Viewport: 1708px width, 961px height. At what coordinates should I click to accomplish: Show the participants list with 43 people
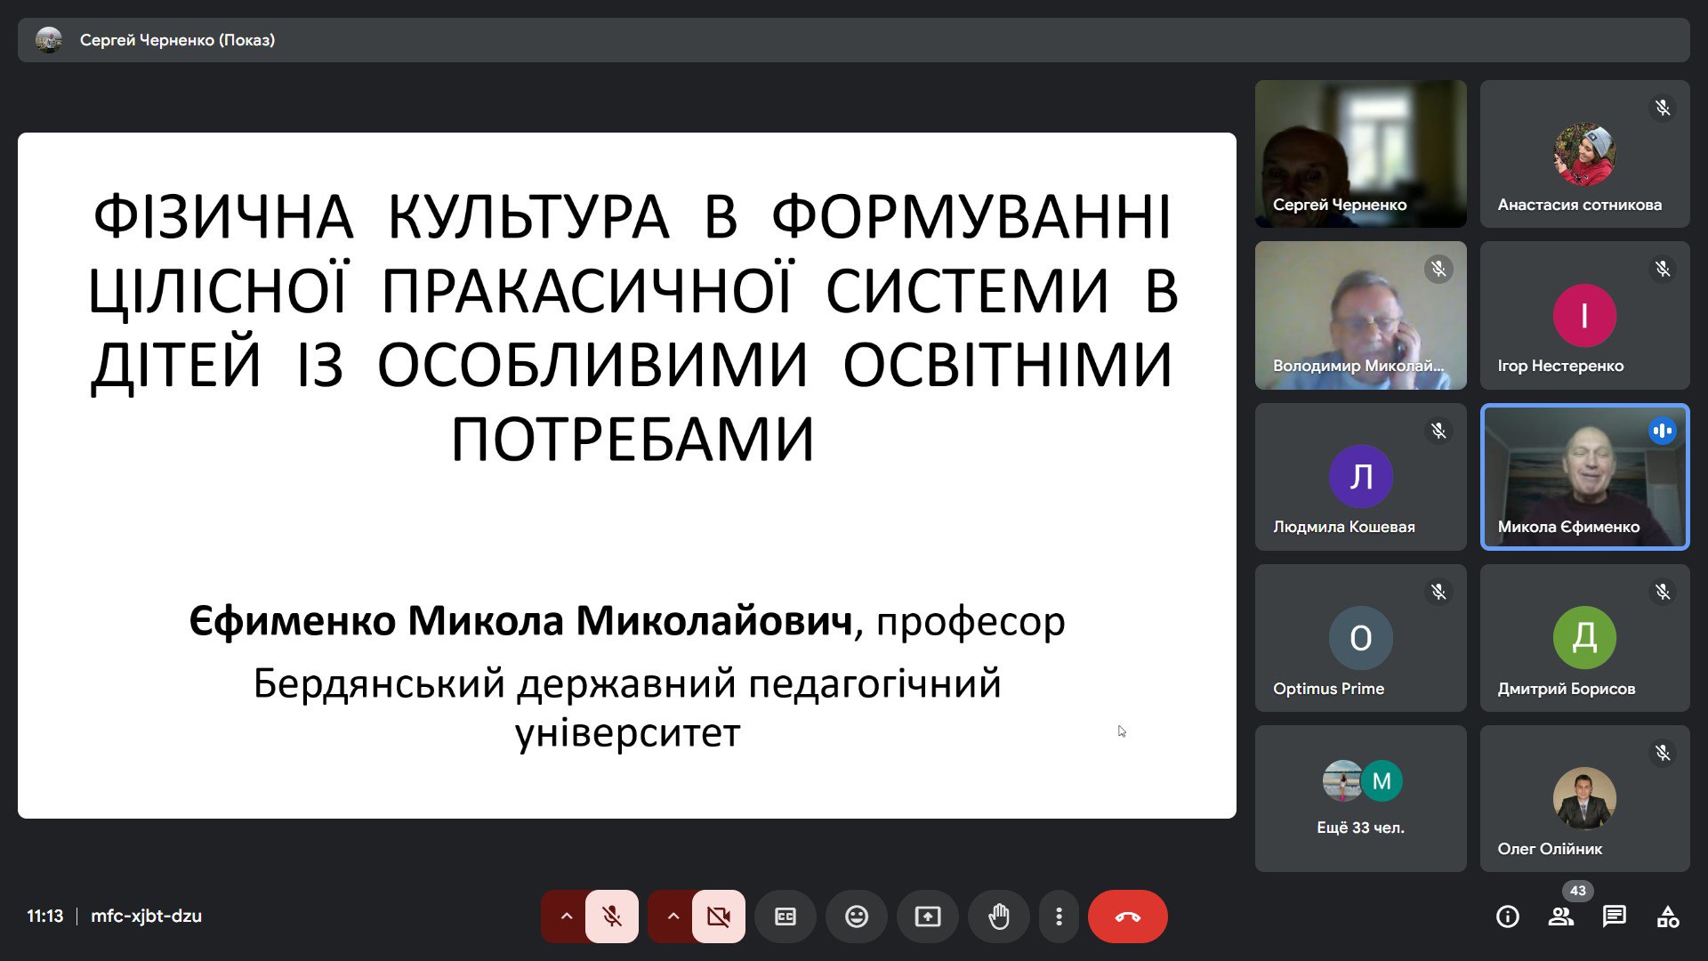1560,917
